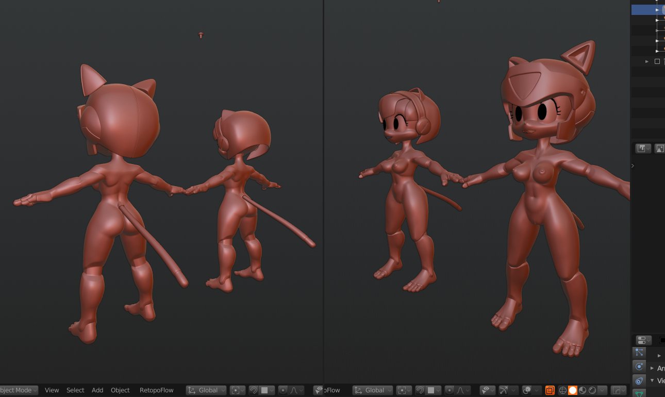
Task: Open the Particles properties tab
Action: coord(639,352)
